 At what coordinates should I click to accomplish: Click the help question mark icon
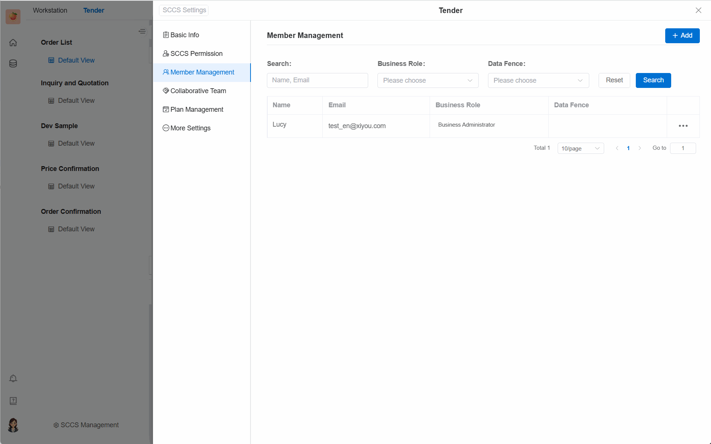click(13, 401)
